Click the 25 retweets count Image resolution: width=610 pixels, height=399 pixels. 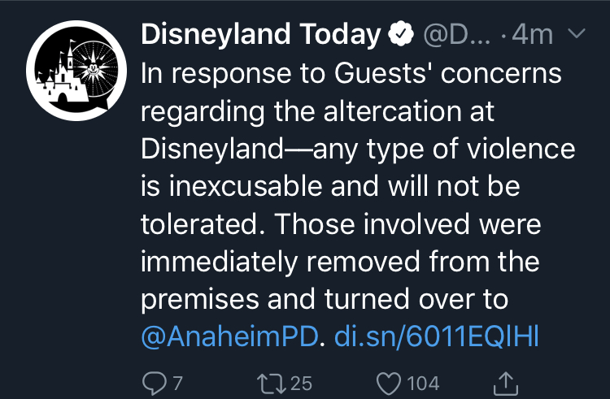(x=301, y=384)
